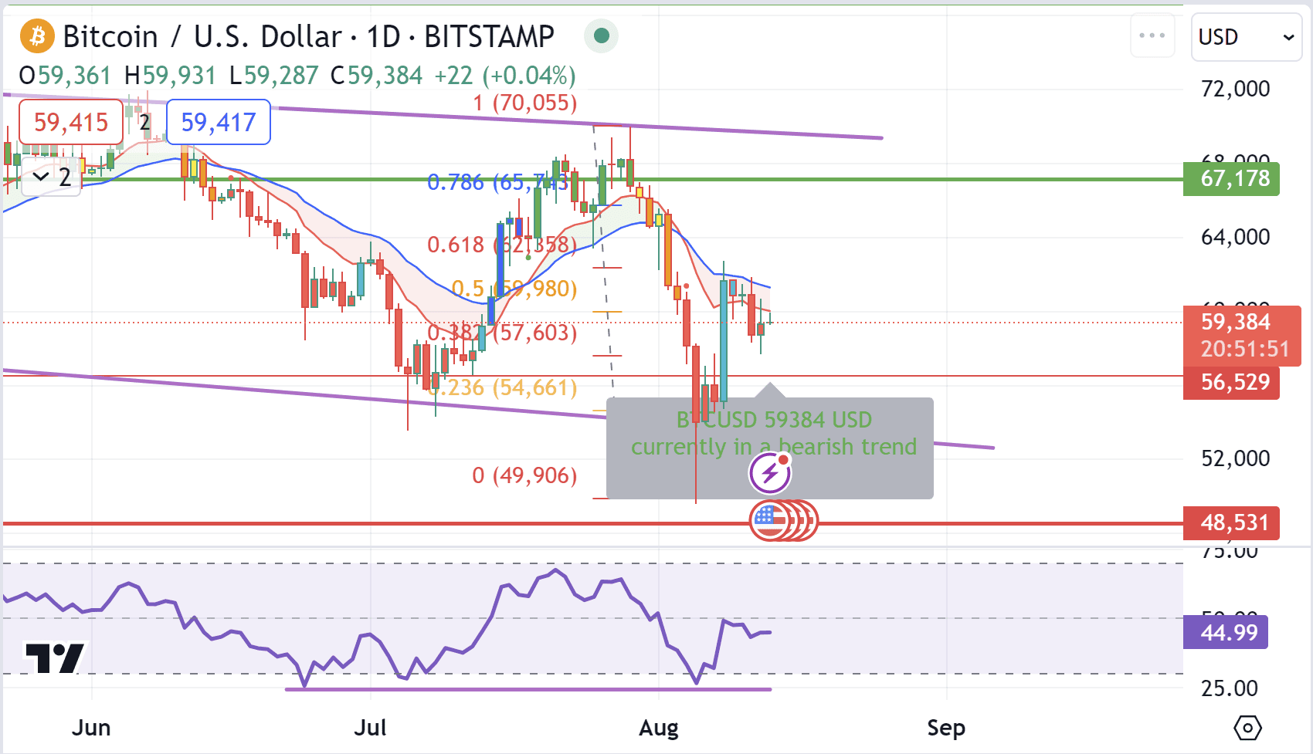Click the green market status dot
1313x754 pixels.
(x=602, y=36)
